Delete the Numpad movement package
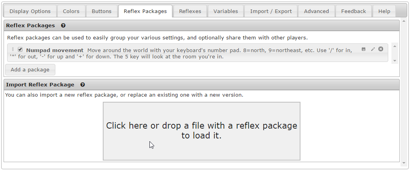The width and height of the screenshot is (410, 172). click(x=381, y=49)
